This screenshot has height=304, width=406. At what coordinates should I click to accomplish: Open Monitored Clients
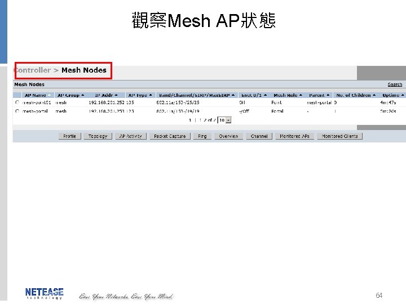point(339,136)
